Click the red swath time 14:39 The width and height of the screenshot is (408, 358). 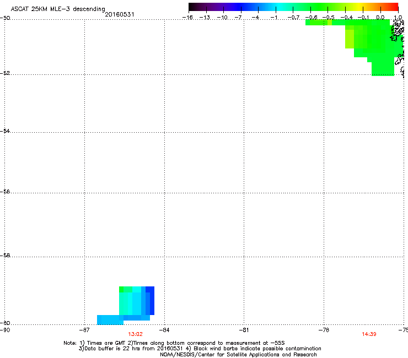369,334
